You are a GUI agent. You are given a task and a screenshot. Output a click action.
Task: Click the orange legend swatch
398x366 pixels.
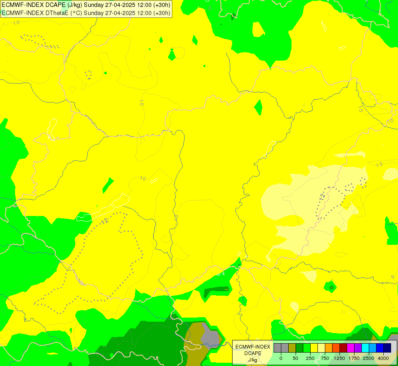[329, 348]
